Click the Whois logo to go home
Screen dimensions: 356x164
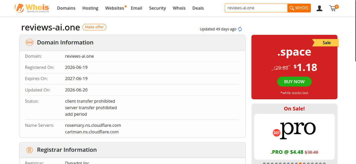coord(32,8)
